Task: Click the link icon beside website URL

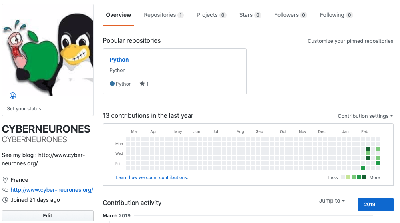Action: [5, 190]
